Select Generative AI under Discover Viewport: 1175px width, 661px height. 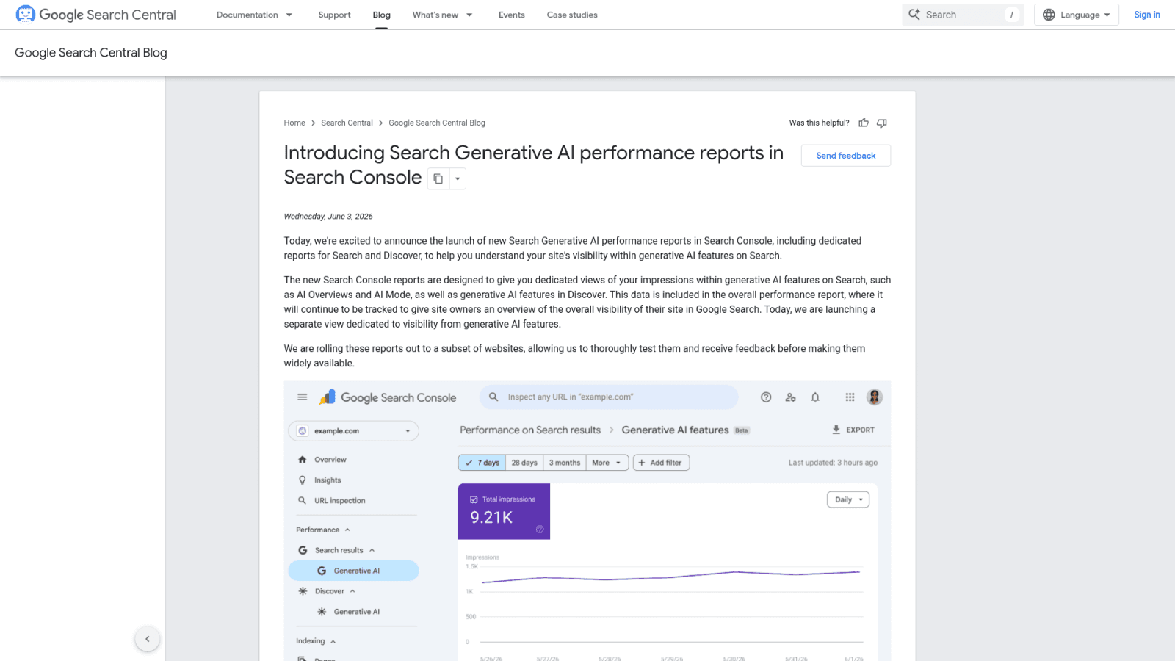click(x=356, y=612)
